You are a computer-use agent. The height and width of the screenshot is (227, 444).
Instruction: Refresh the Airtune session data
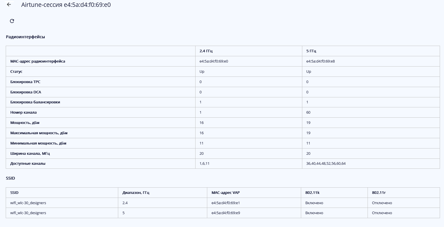12,21
